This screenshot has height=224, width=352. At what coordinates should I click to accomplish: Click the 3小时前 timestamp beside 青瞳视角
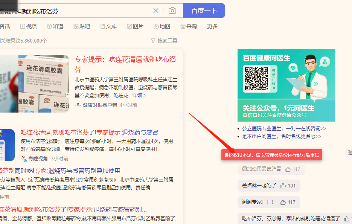(x=59, y=159)
